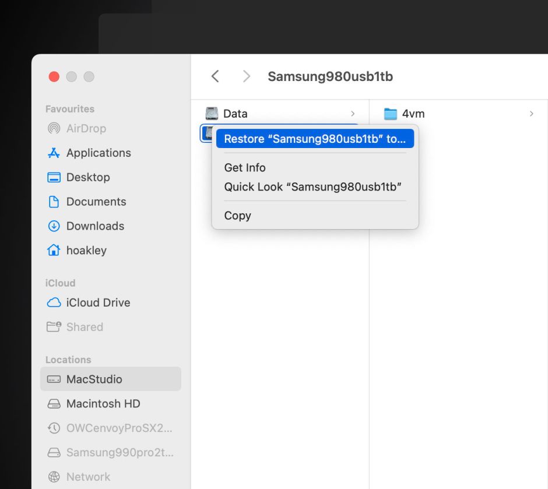Screen dimensions: 548x489
Task: Open iCloud Drive from sidebar
Action: pyautogui.click(x=97, y=302)
